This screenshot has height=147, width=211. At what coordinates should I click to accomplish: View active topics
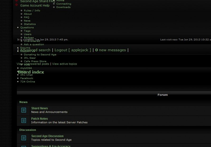coord(64,64)
